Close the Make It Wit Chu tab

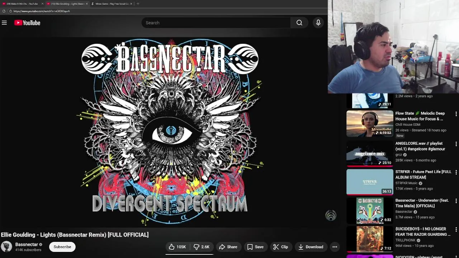coord(42,4)
